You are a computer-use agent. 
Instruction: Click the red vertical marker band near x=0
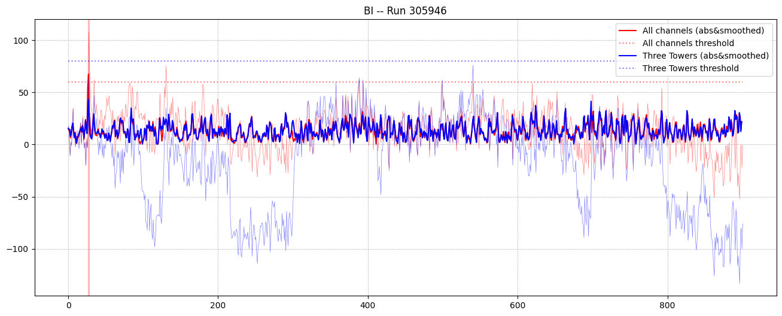[89, 180]
